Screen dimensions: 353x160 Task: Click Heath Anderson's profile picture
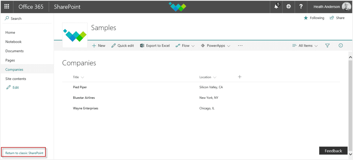(346, 7)
